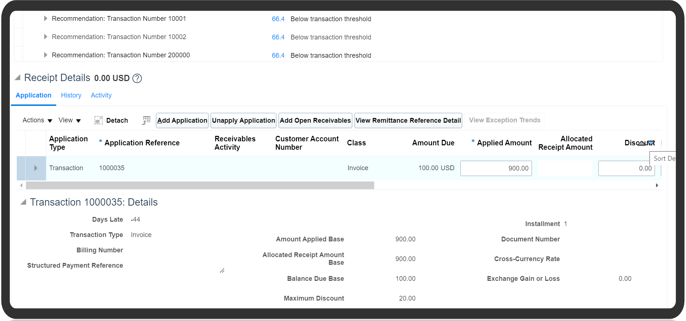Click the Allocated Receipt Amount empty field
The width and height of the screenshot is (686, 321).
coord(565,168)
